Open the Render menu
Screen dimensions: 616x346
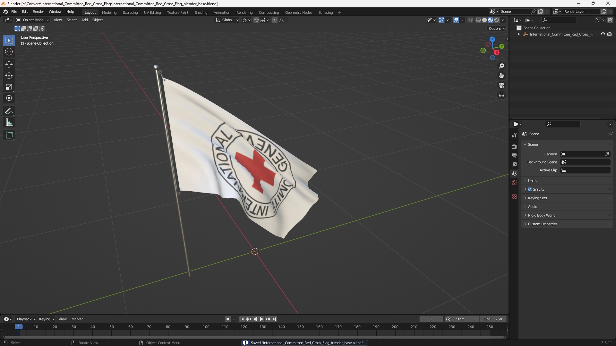pos(38,12)
